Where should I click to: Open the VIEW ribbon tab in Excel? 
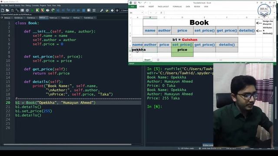tap(206, 6)
